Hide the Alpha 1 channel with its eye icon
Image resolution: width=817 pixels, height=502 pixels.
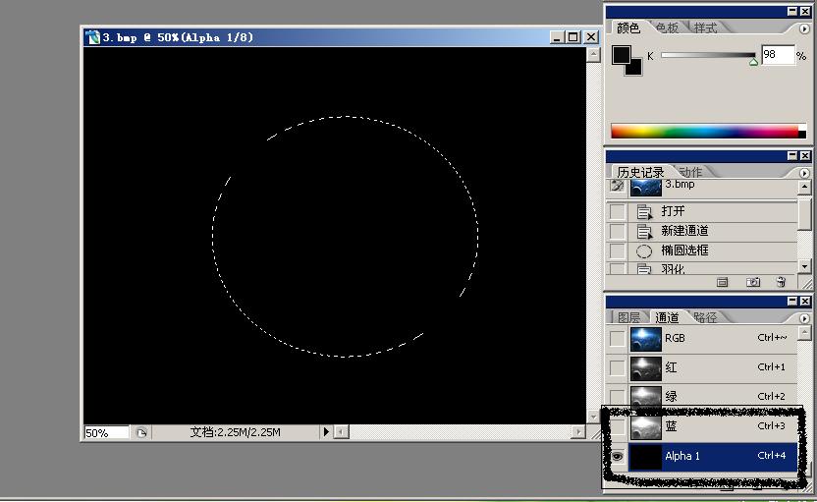[x=618, y=457]
